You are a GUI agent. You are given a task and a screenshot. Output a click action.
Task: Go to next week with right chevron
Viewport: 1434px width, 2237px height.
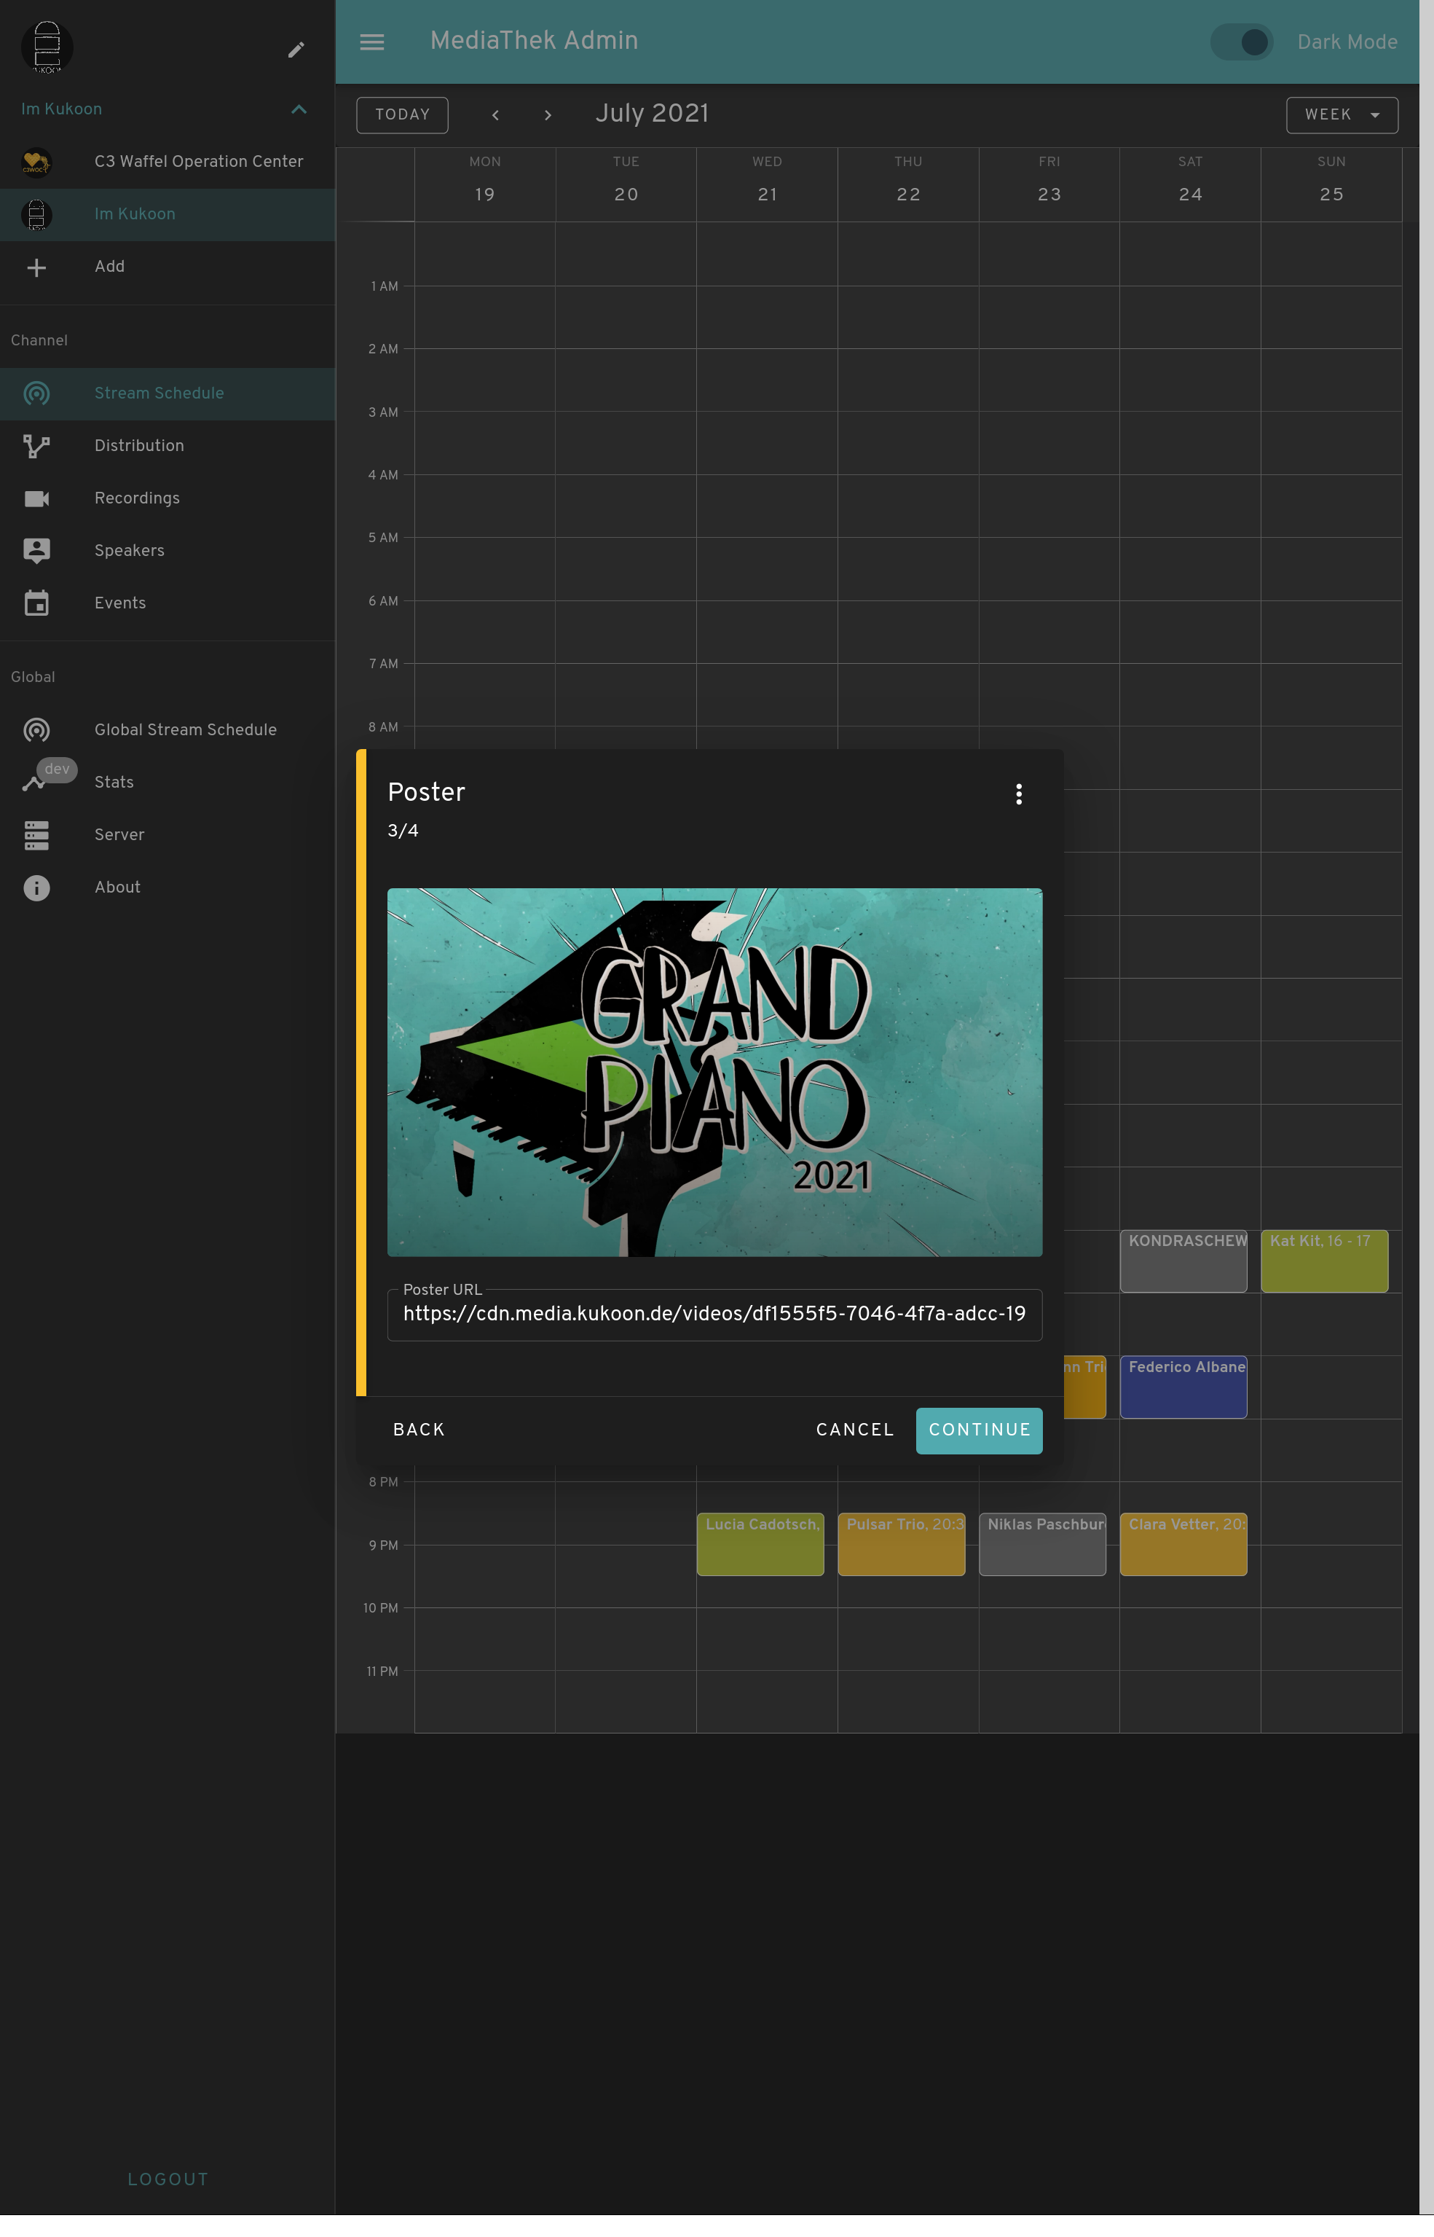(548, 114)
